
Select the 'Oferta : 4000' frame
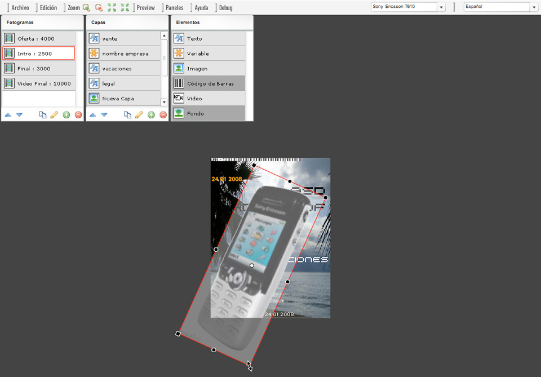39,38
